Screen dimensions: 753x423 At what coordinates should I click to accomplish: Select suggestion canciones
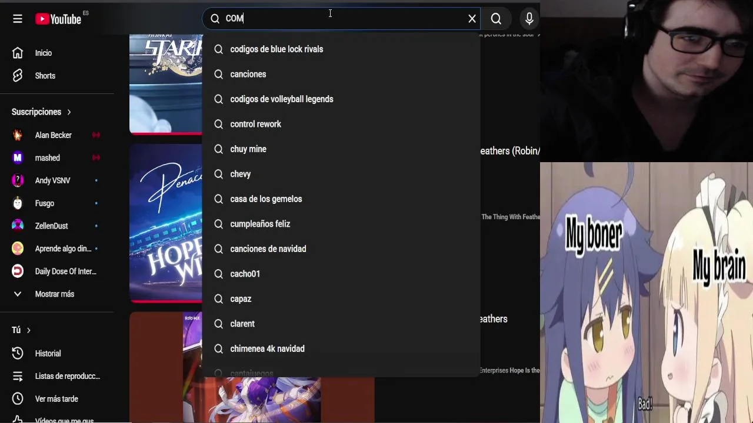tap(341, 74)
